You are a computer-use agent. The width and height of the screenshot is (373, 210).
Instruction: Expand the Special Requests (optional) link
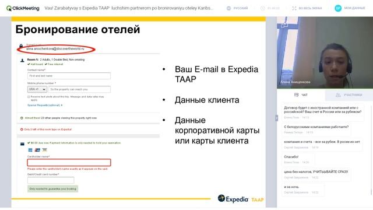[45, 105]
